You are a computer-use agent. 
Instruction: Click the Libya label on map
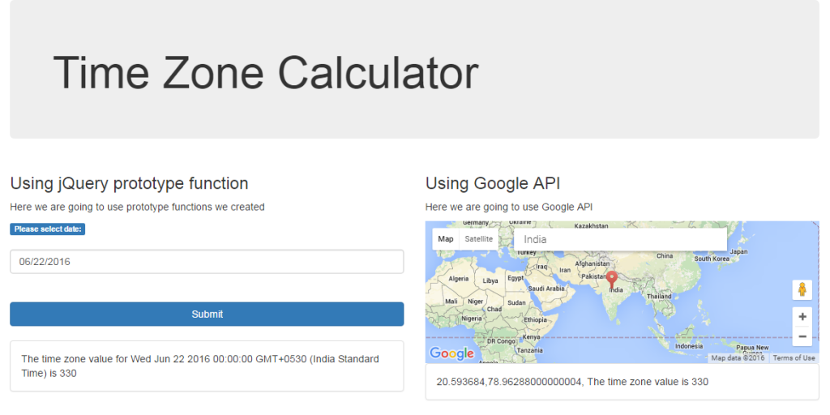click(x=490, y=280)
